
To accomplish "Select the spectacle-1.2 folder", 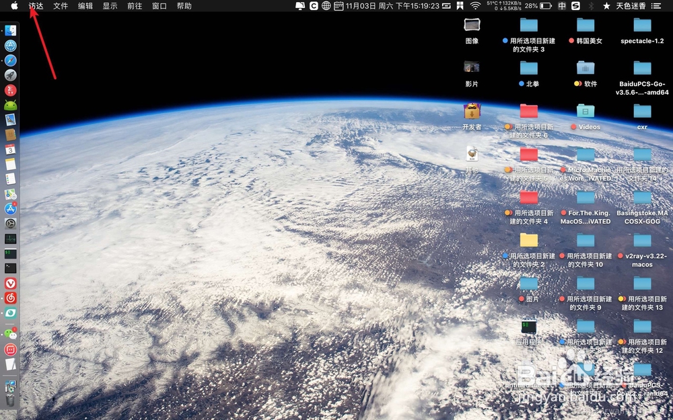I will tap(642, 25).
